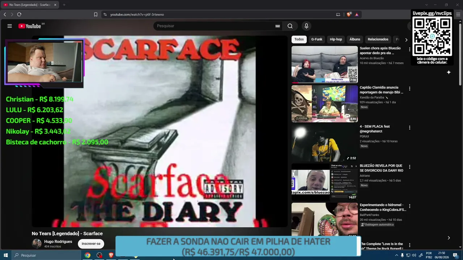Click the POR PTB2 language indicator

[x=429, y=255]
